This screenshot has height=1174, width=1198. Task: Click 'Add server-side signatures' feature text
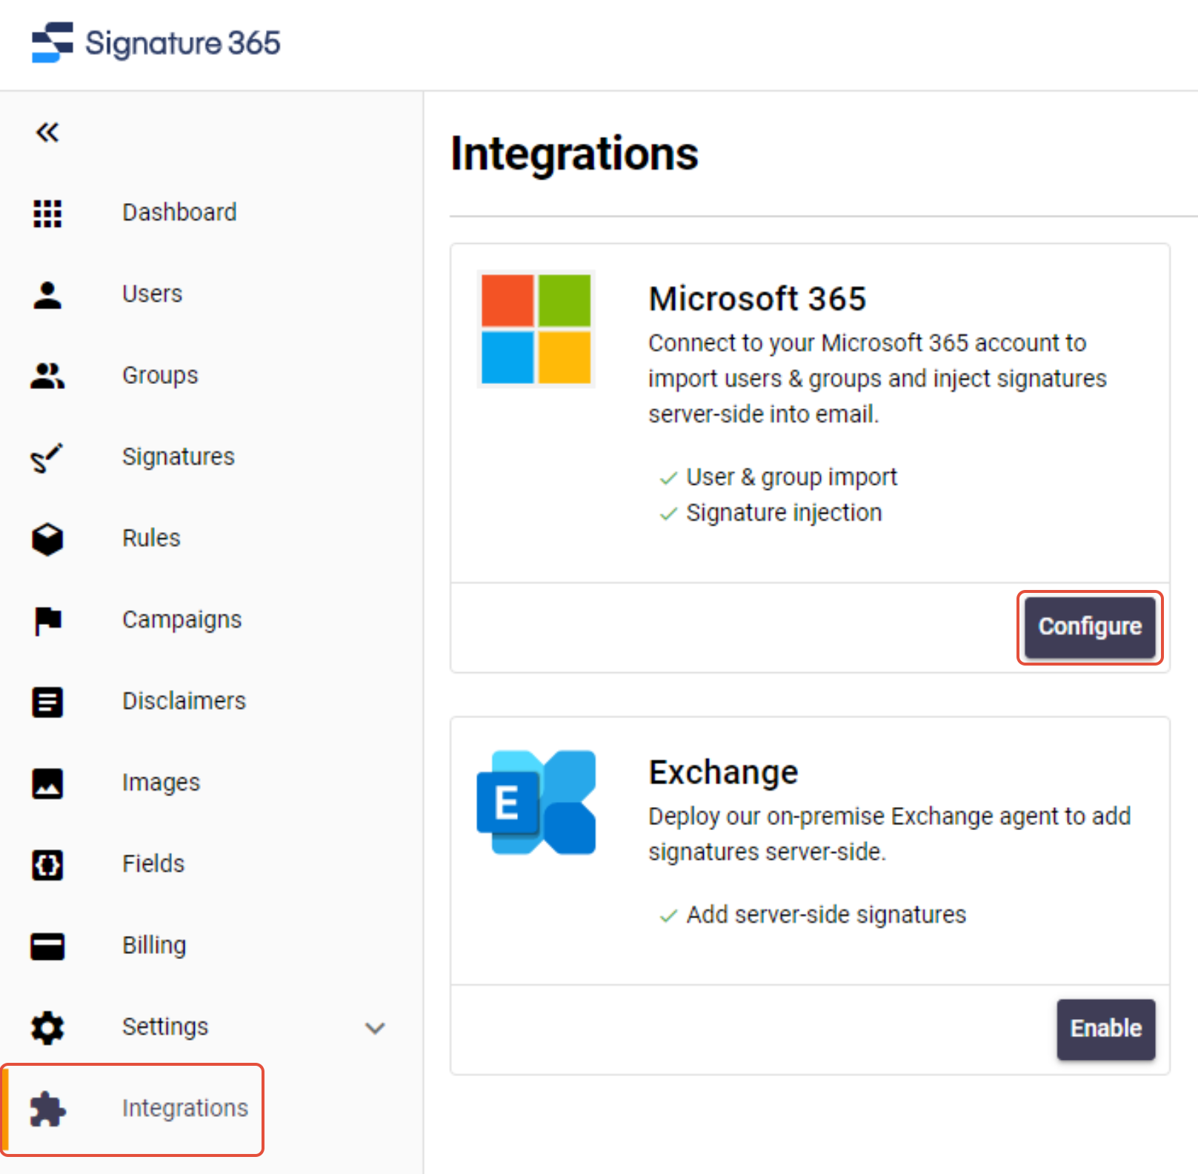826,915
